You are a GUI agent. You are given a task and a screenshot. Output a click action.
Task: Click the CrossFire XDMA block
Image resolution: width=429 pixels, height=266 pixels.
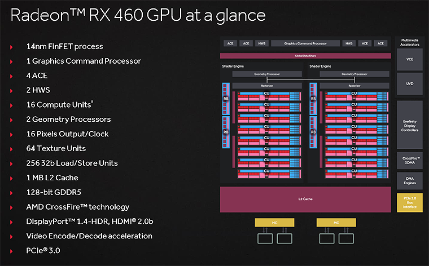click(410, 160)
